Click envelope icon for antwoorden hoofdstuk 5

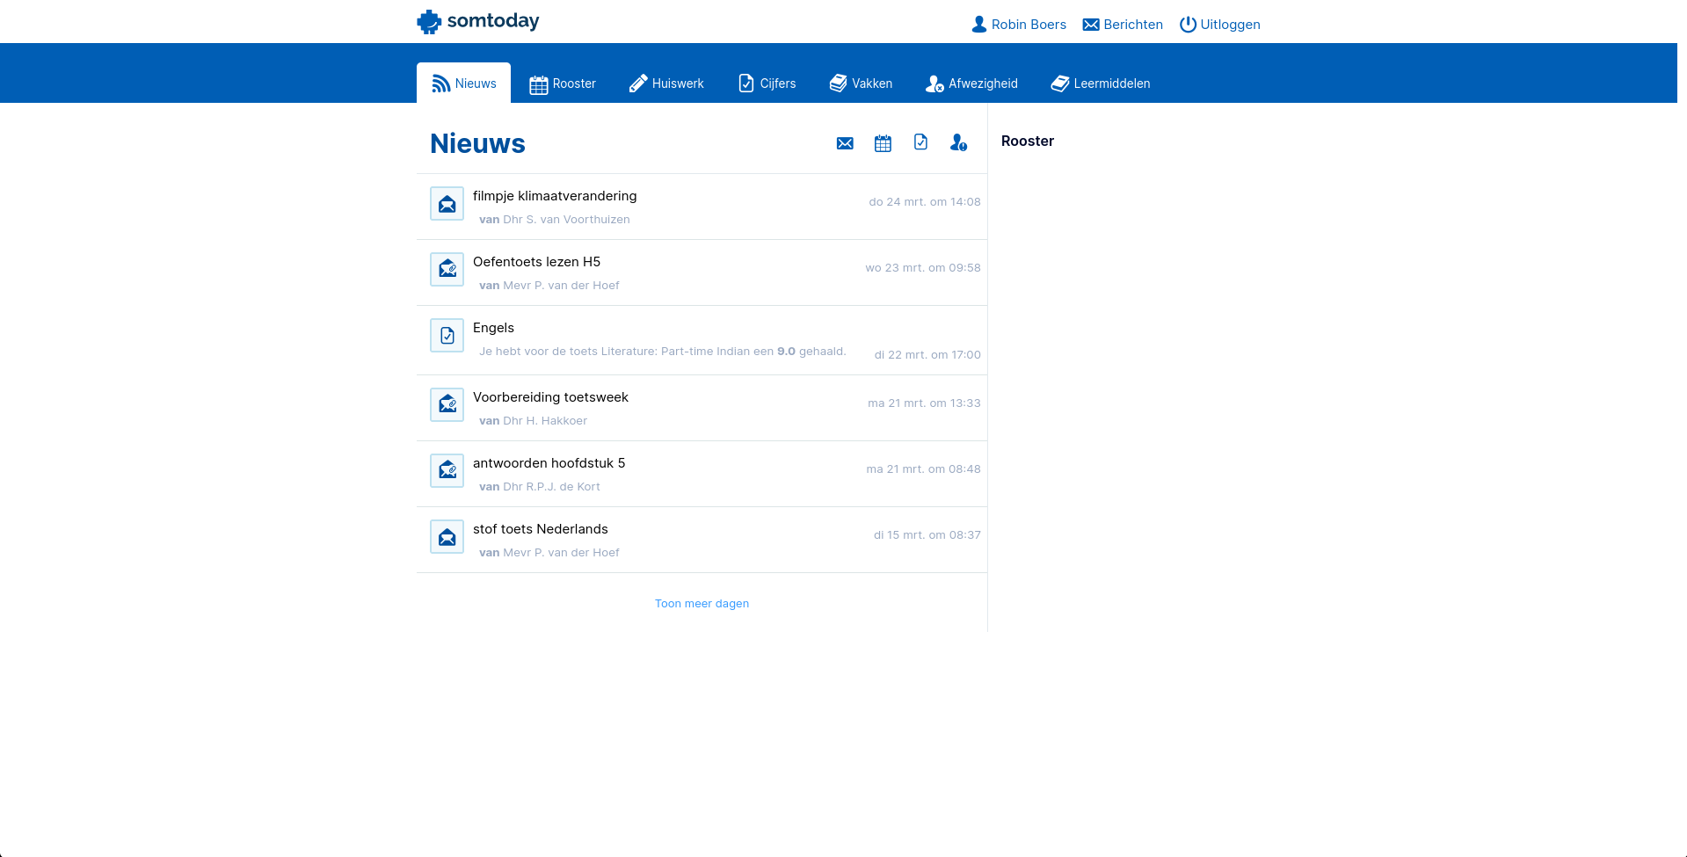click(447, 471)
